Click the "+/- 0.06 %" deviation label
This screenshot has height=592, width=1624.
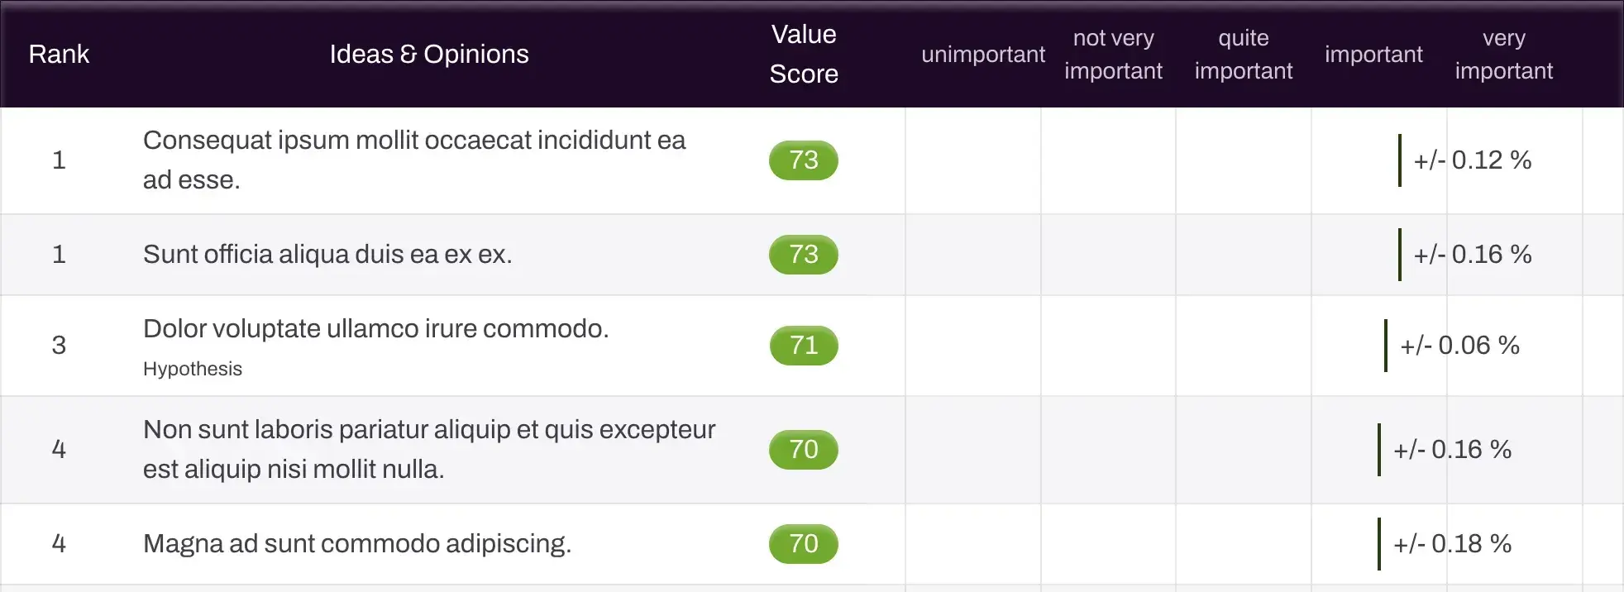tap(1459, 346)
